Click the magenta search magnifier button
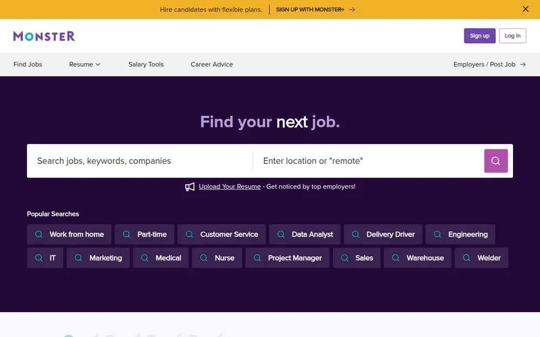 496,161
